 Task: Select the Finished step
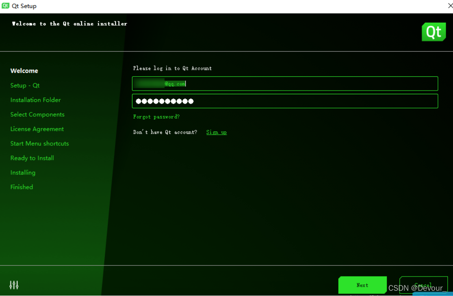coord(22,187)
